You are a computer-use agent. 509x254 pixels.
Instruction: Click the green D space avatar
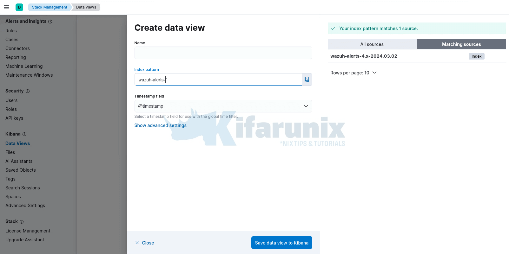19,7
